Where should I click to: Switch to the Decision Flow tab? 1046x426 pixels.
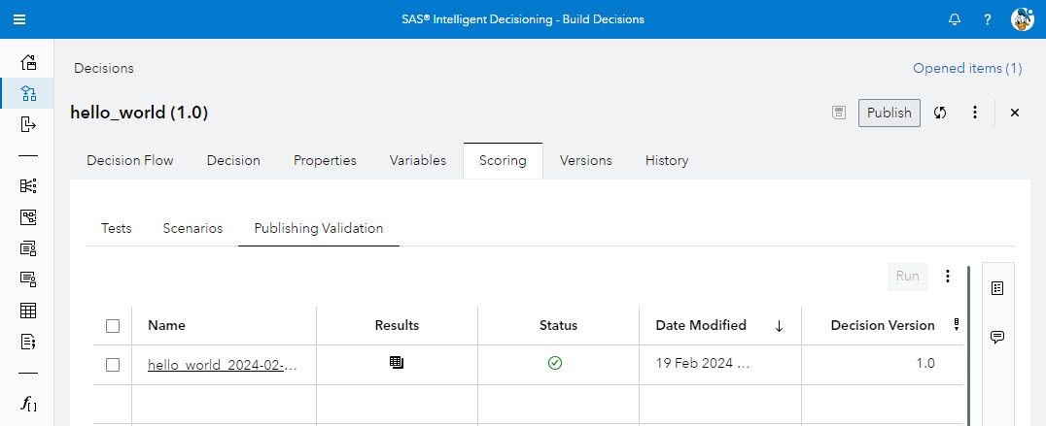pos(130,160)
